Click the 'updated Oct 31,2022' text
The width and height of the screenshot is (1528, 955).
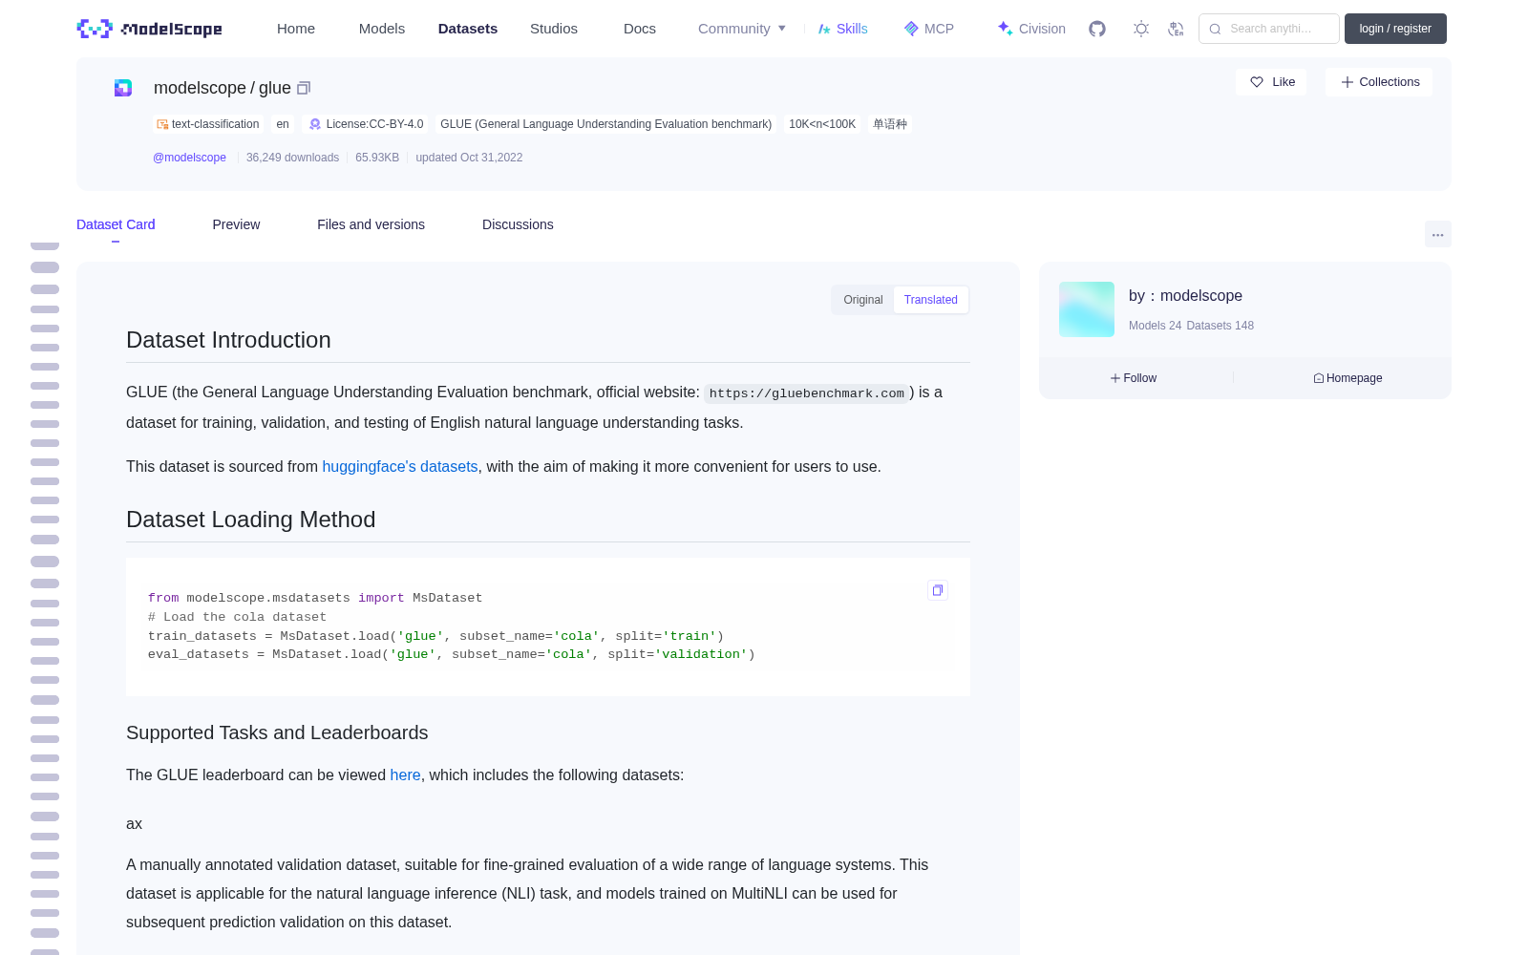[469, 158]
